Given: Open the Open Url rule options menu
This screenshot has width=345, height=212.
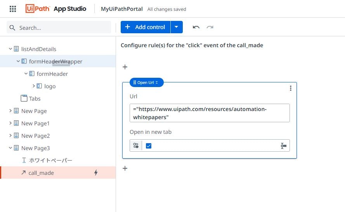Looking at the screenshot, I should (291, 88).
